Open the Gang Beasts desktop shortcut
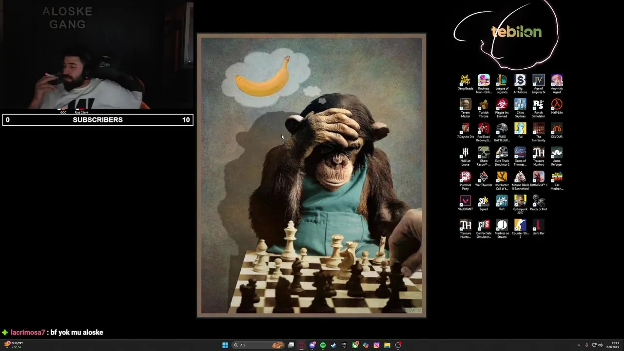The height and width of the screenshot is (351, 624). click(x=465, y=82)
